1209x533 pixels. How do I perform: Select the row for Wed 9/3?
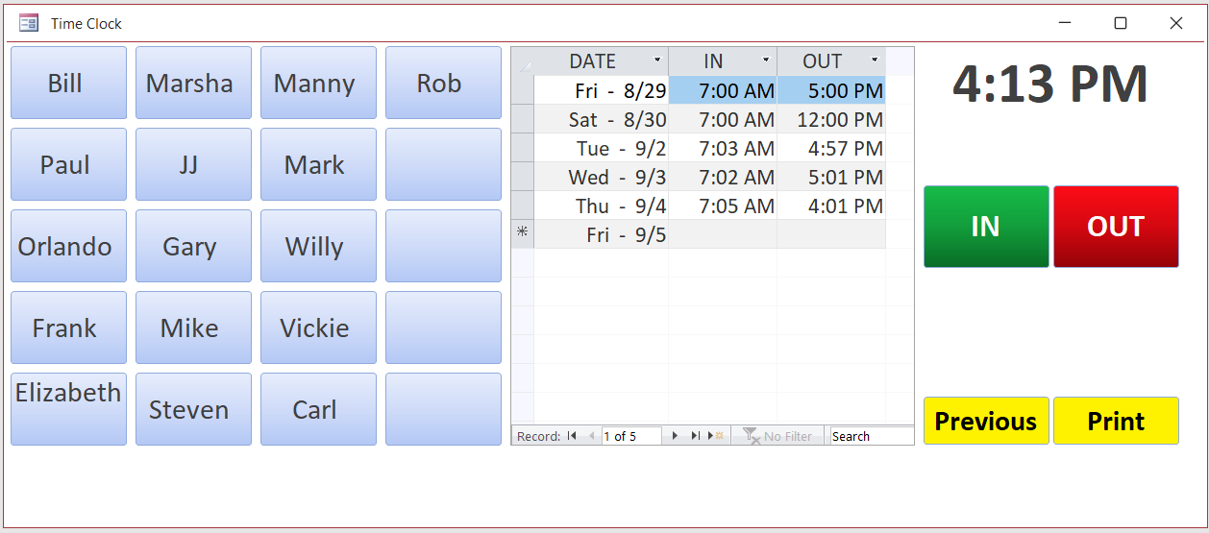(523, 177)
